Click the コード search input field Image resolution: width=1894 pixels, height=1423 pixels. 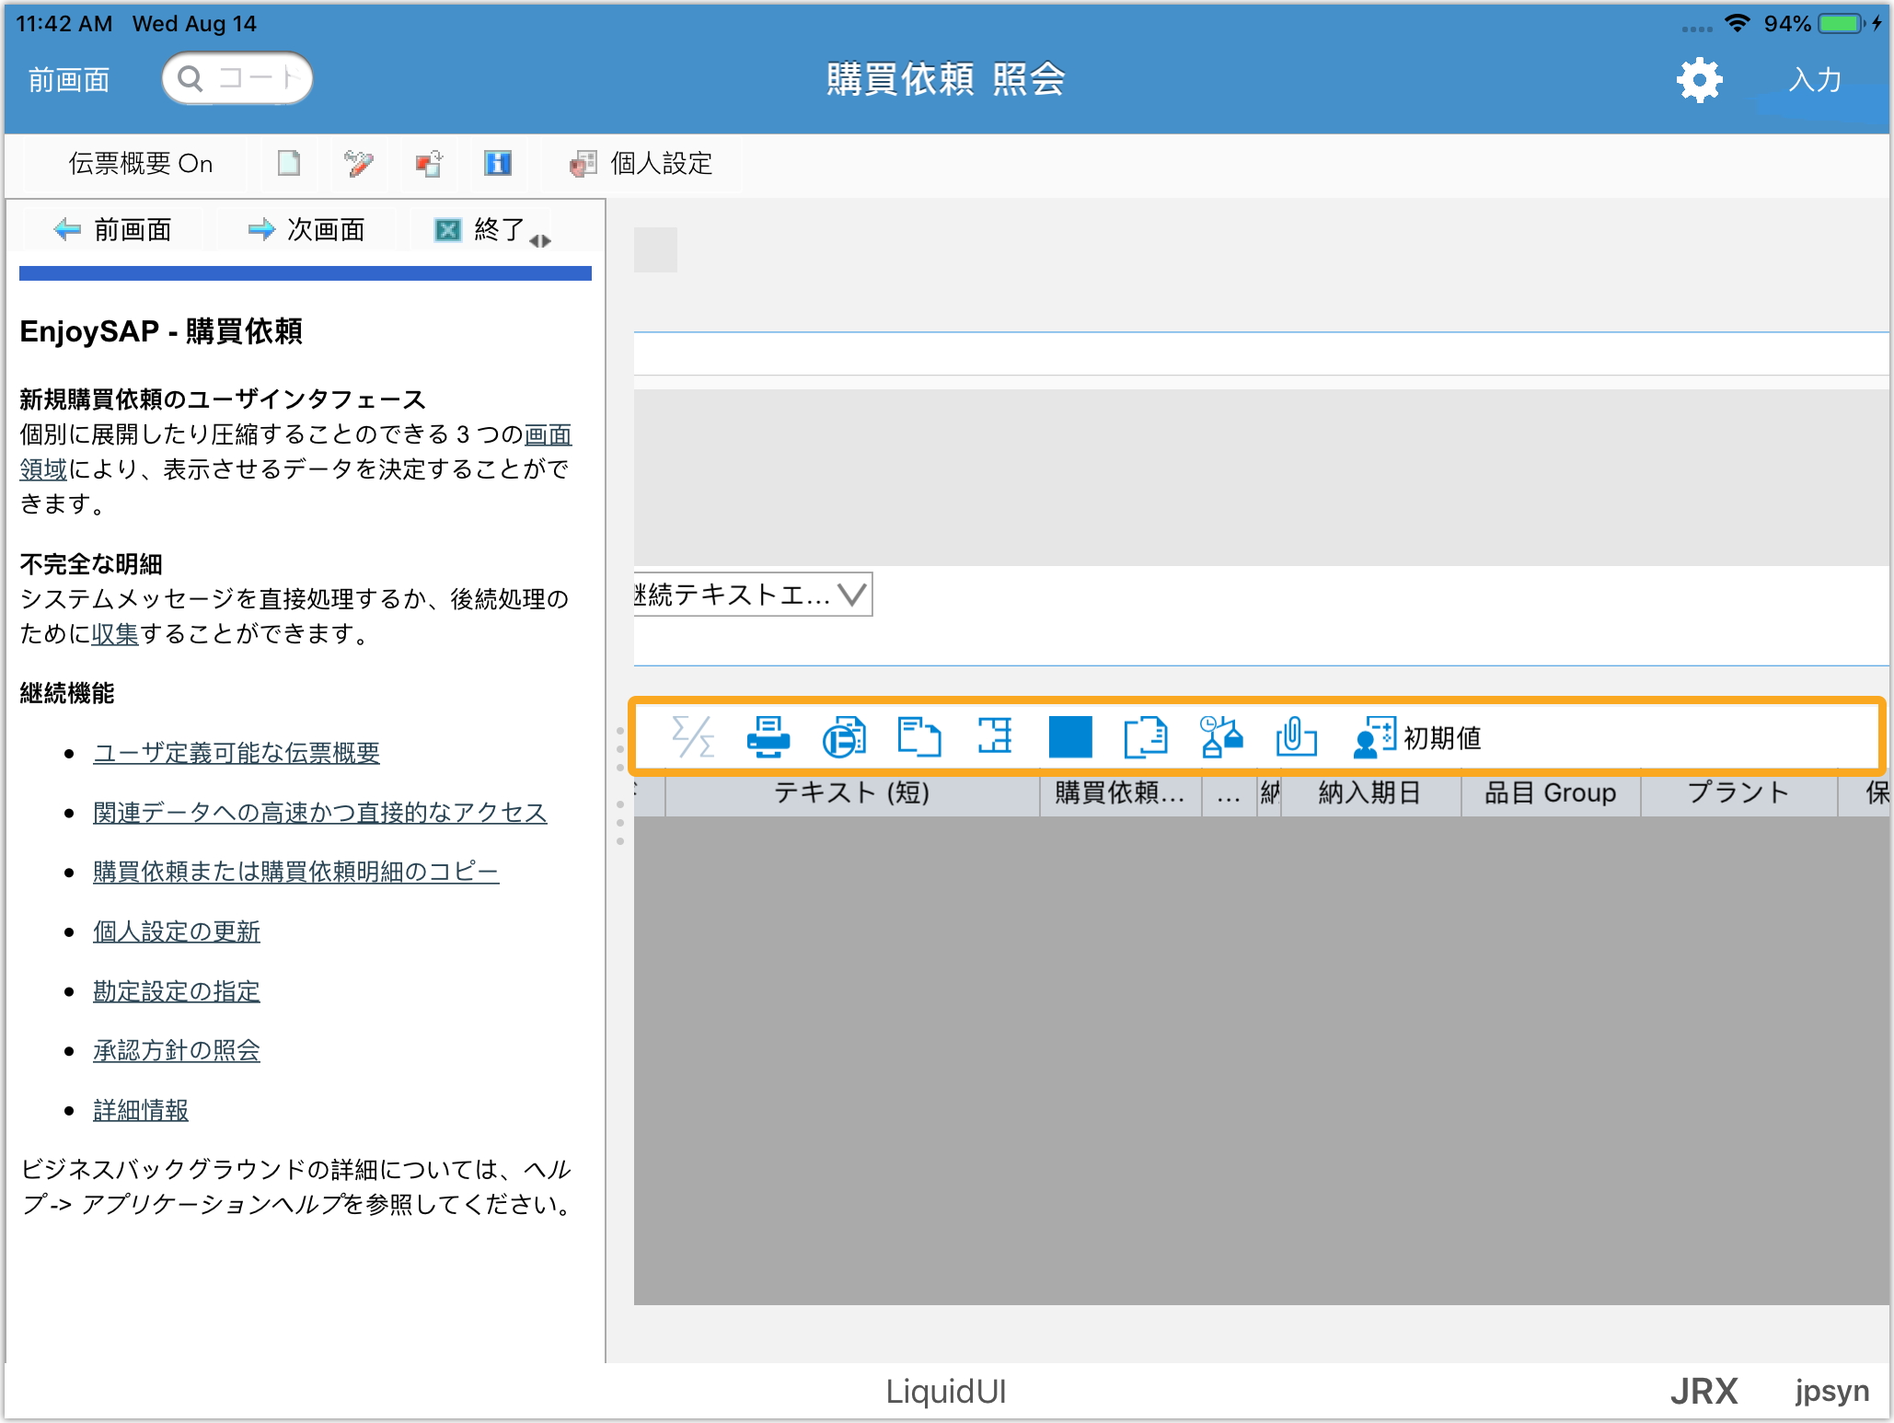[x=238, y=78]
